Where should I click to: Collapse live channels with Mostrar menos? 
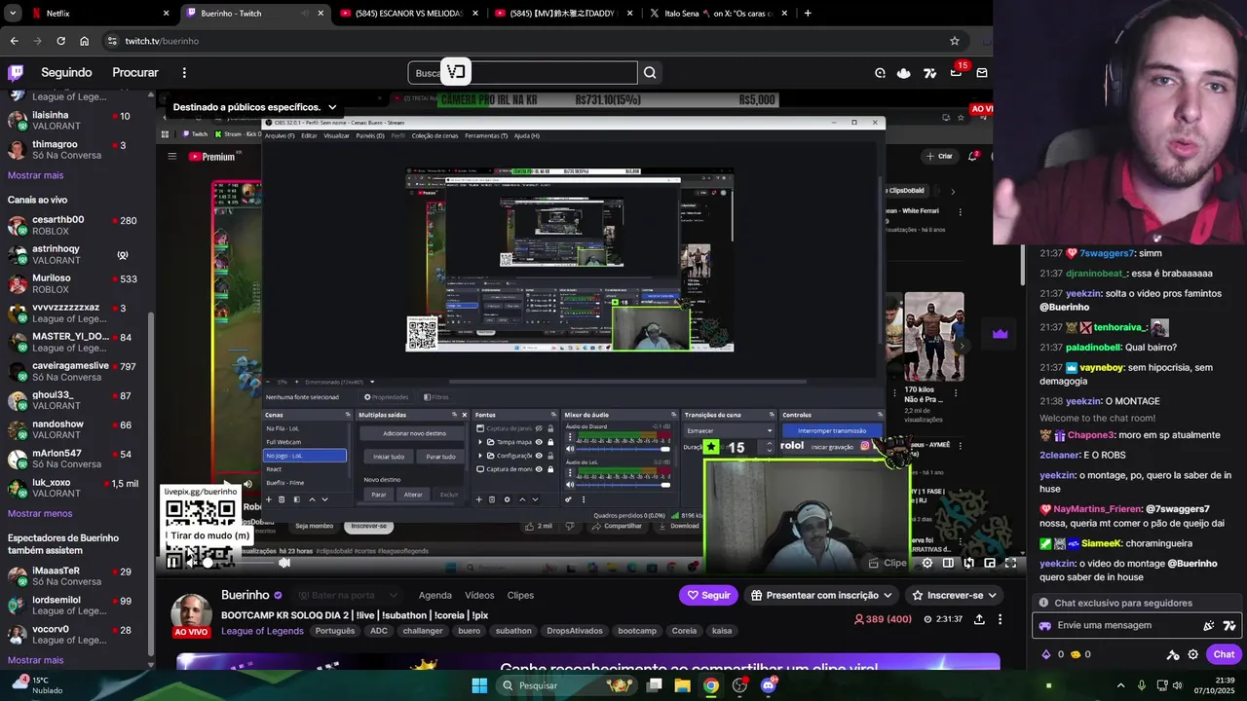click(40, 513)
